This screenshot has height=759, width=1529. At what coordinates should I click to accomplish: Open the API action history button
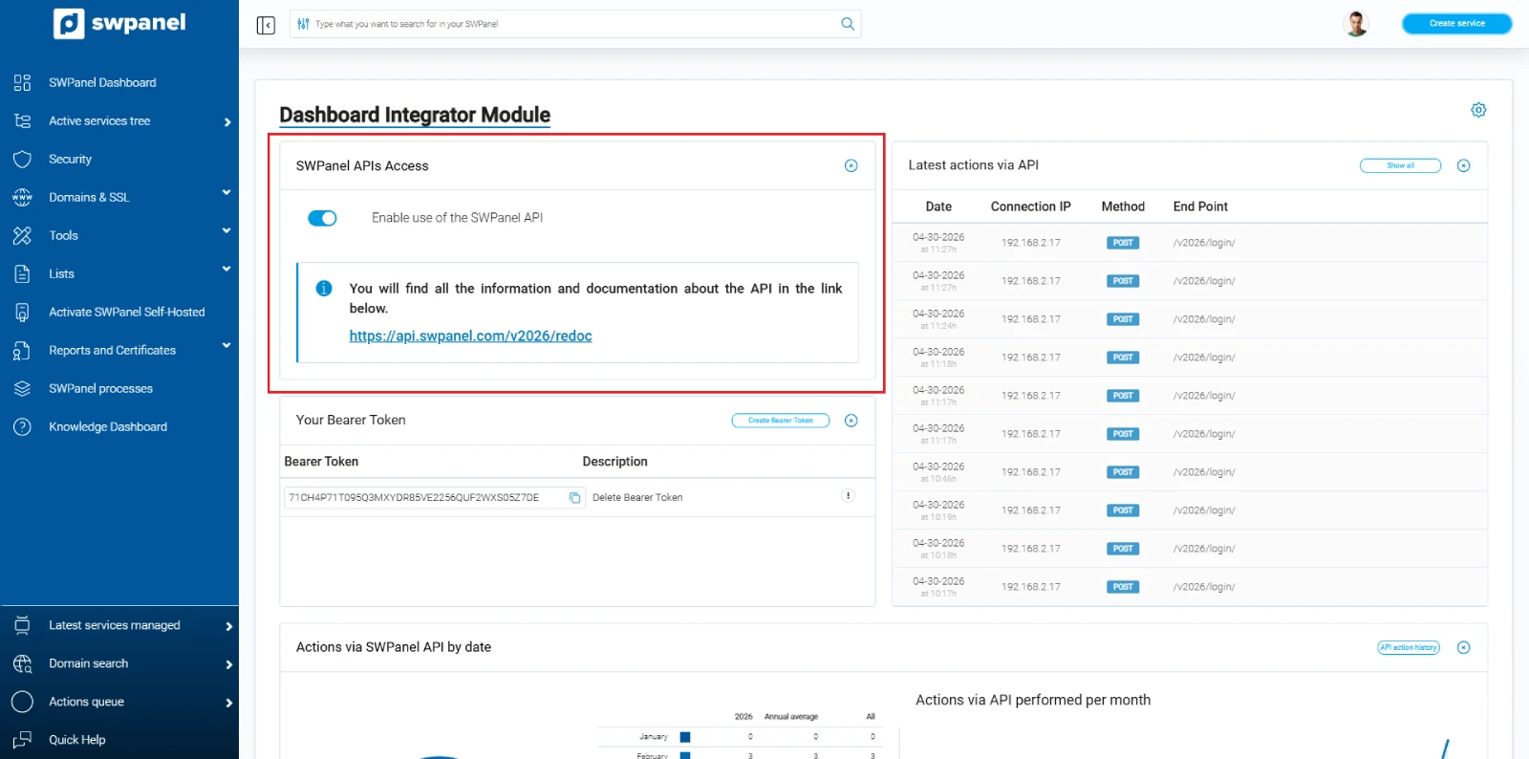(1409, 647)
